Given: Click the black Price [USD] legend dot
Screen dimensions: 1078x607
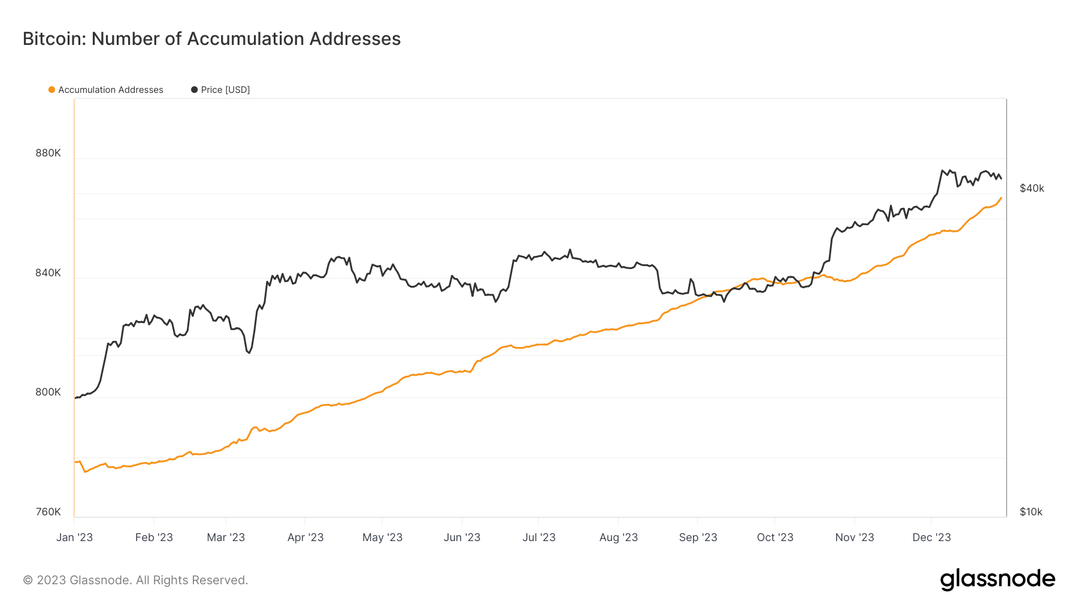Looking at the screenshot, I should click(x=194, y=89).
